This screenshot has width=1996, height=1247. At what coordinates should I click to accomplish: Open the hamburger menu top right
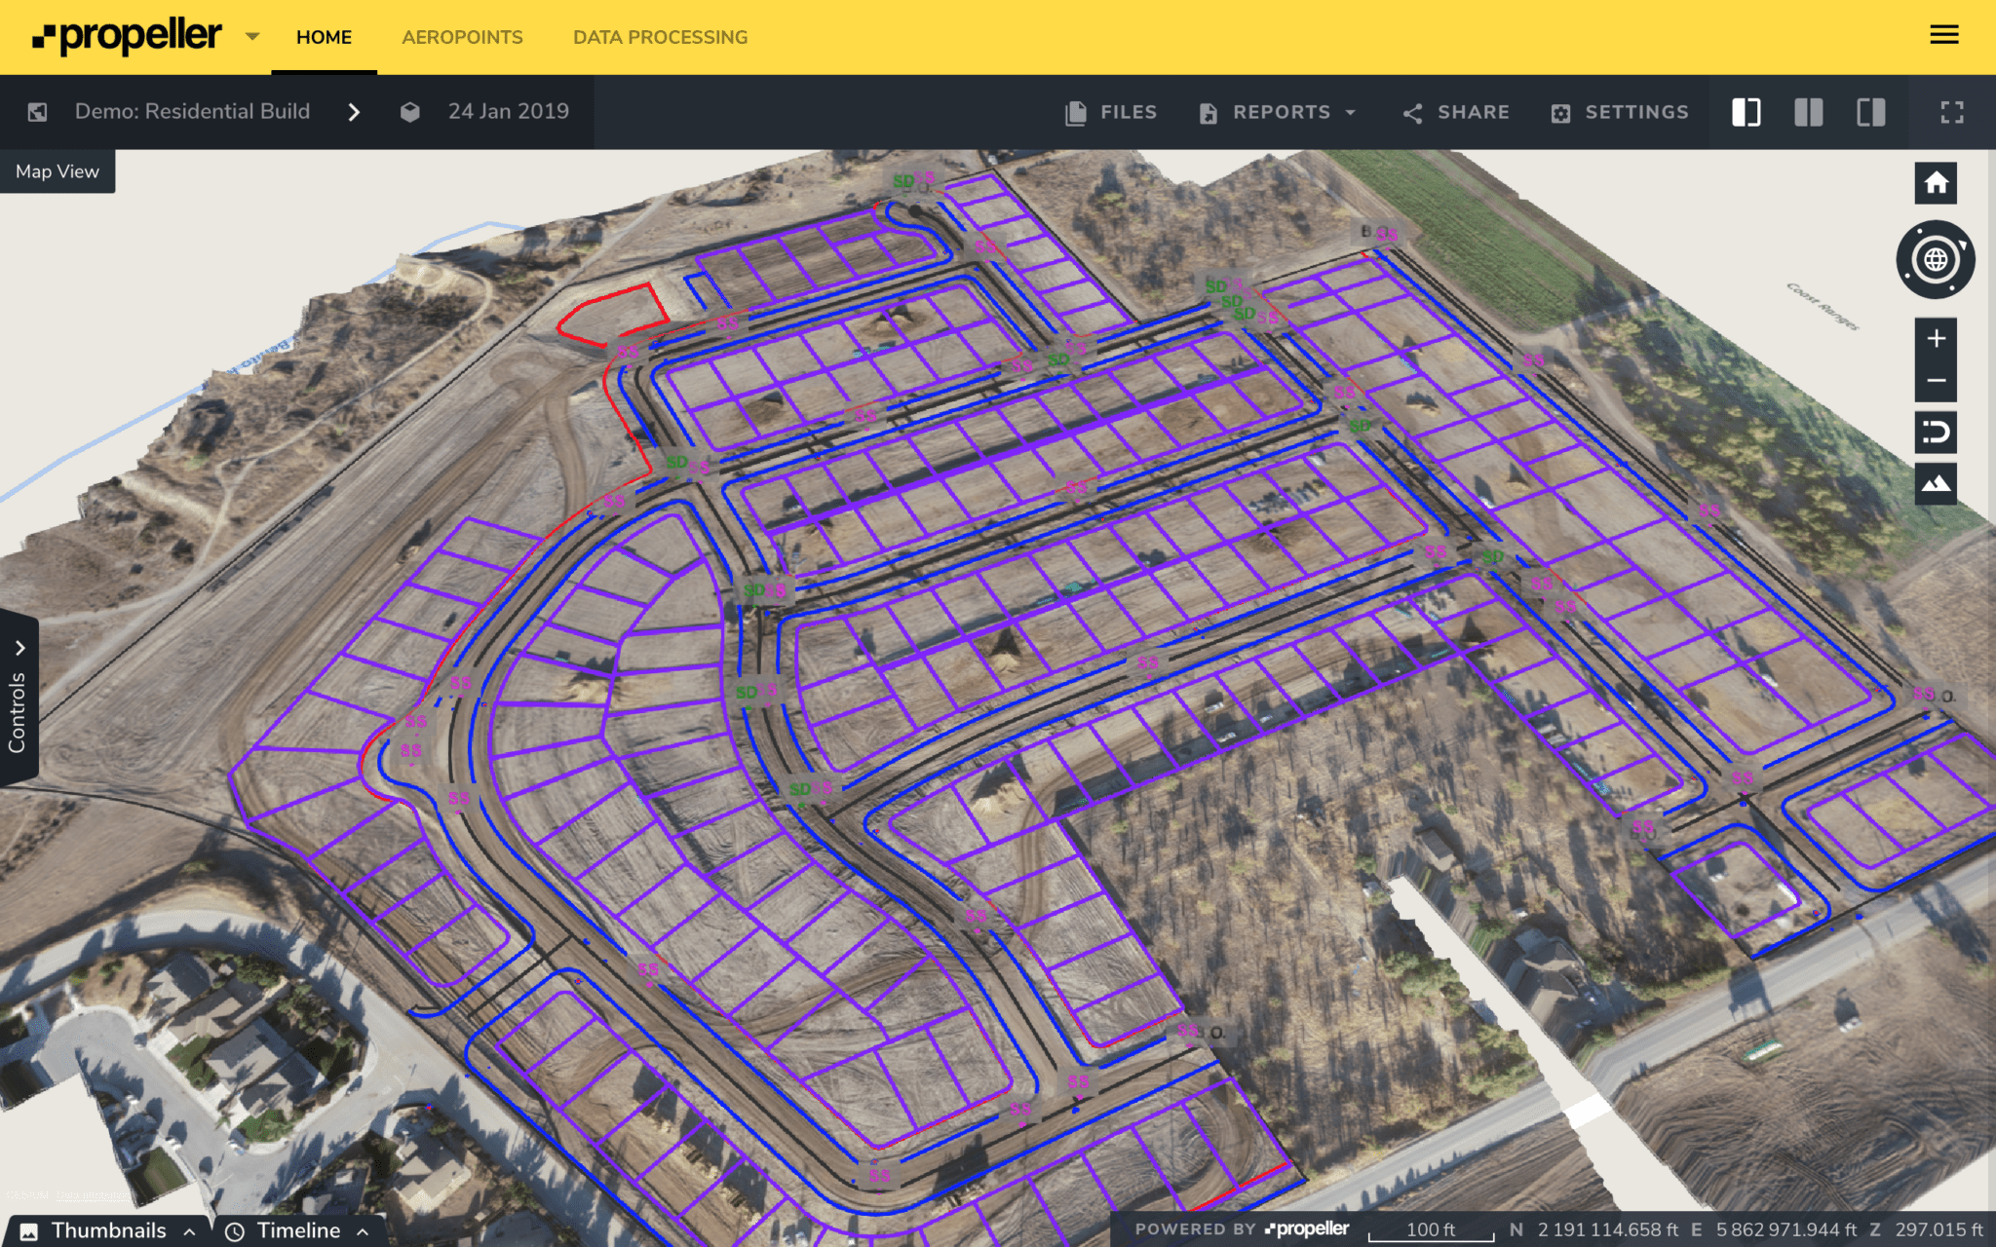1945,35
